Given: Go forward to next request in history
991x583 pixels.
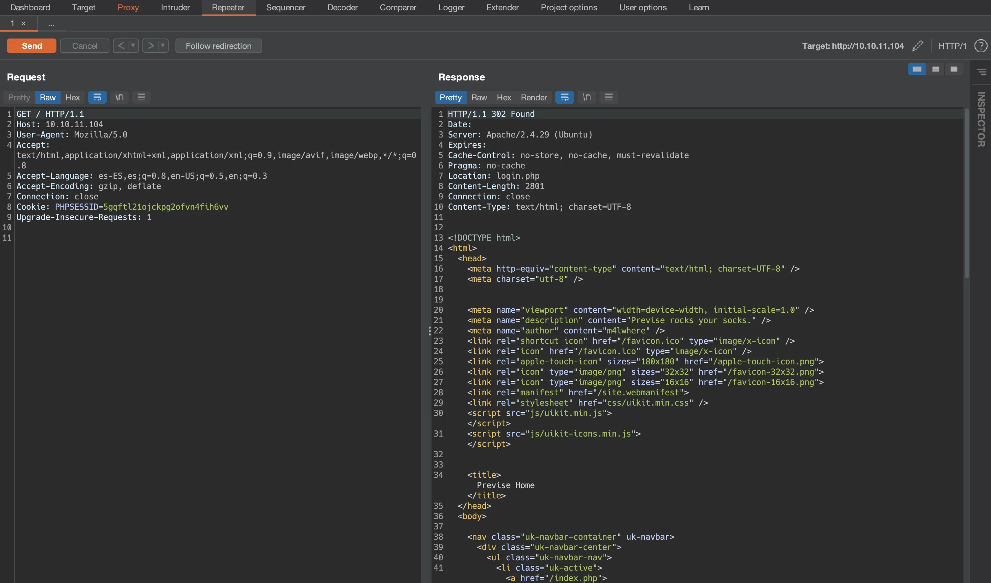Looking at the screenshot, I should 151,46.
